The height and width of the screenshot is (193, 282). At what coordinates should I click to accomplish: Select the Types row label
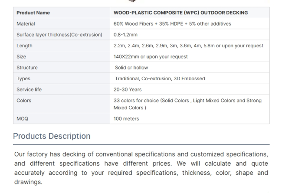pos(23,79)
